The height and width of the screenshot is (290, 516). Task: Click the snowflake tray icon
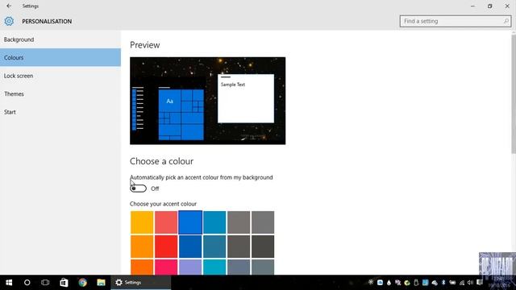[371, 282]
